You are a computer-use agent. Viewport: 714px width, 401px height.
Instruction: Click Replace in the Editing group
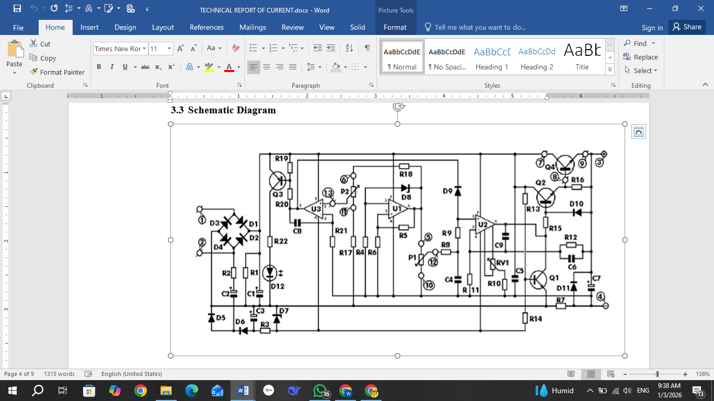pos(640,57)
